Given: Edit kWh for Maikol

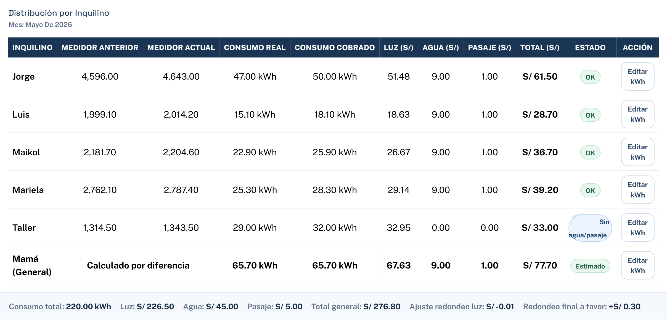Looking at the screenshot, I should [637, 152].
